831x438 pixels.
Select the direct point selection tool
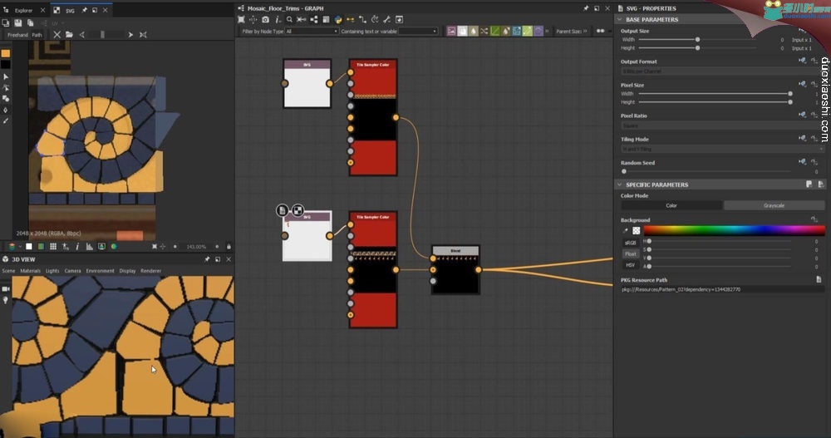tap(6, 87)
